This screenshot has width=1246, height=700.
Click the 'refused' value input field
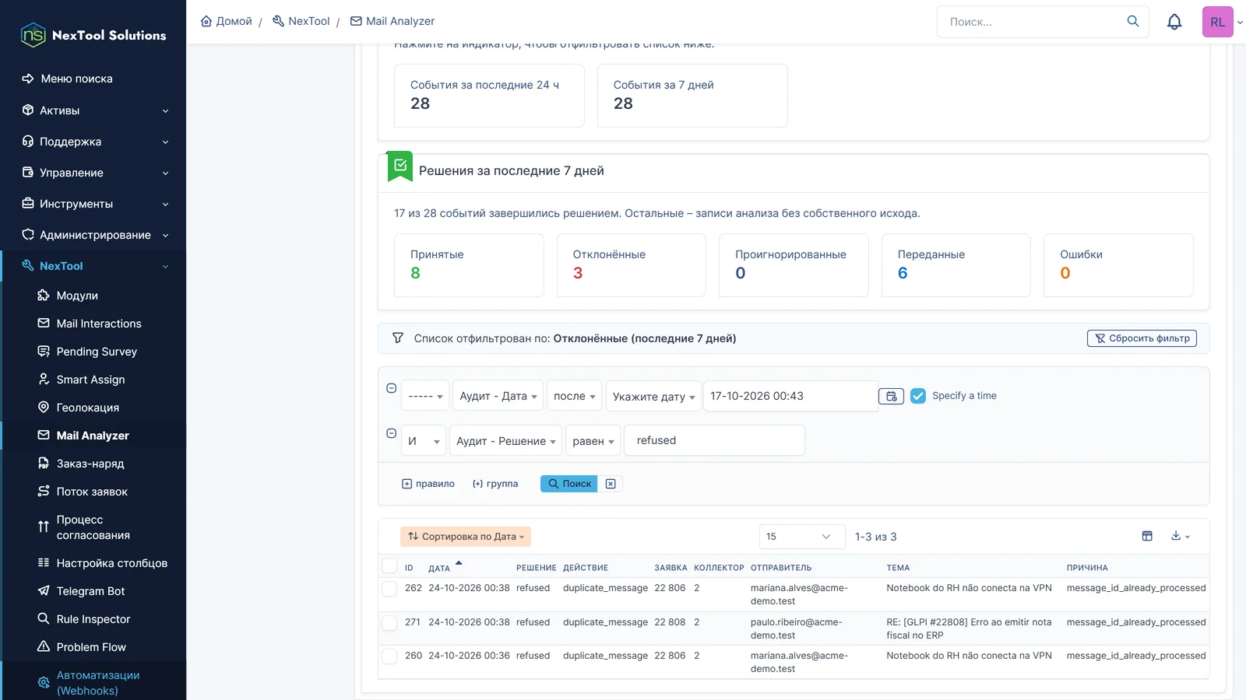click(x=714, y=440)
